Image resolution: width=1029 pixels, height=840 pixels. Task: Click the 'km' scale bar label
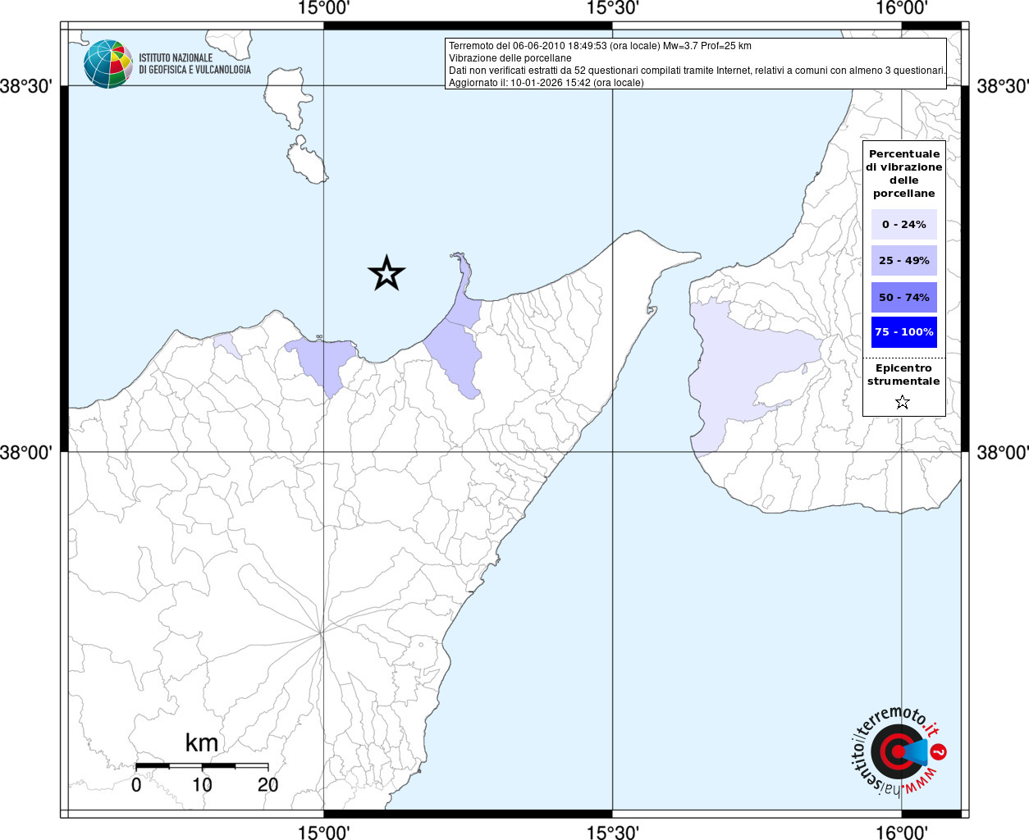coord(202,743)
